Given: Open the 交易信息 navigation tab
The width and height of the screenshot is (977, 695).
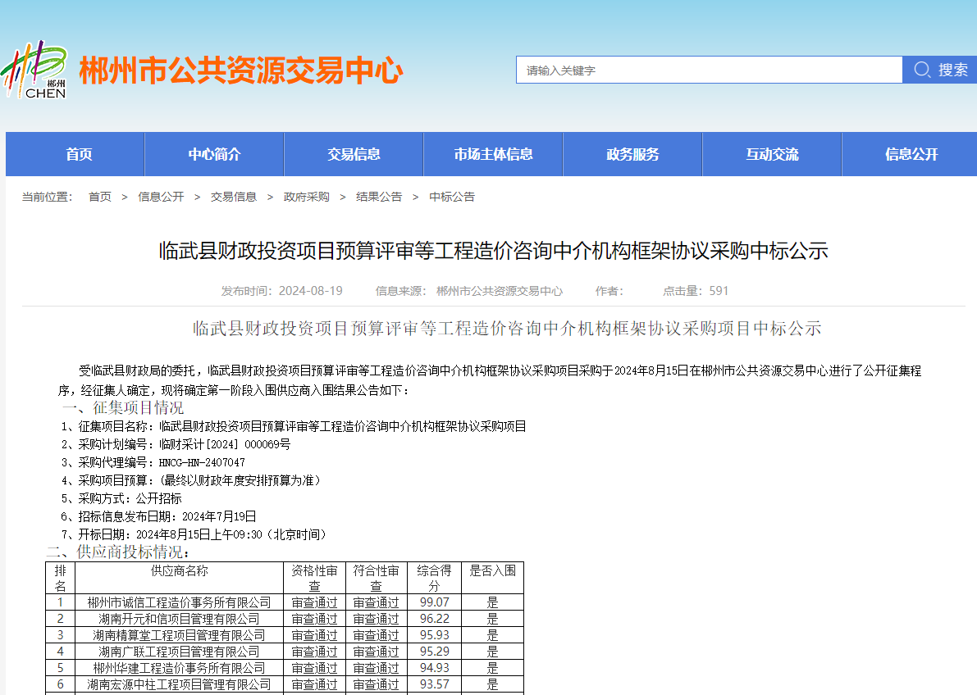Looking at the screenshot, I should [x=354, y=154].
